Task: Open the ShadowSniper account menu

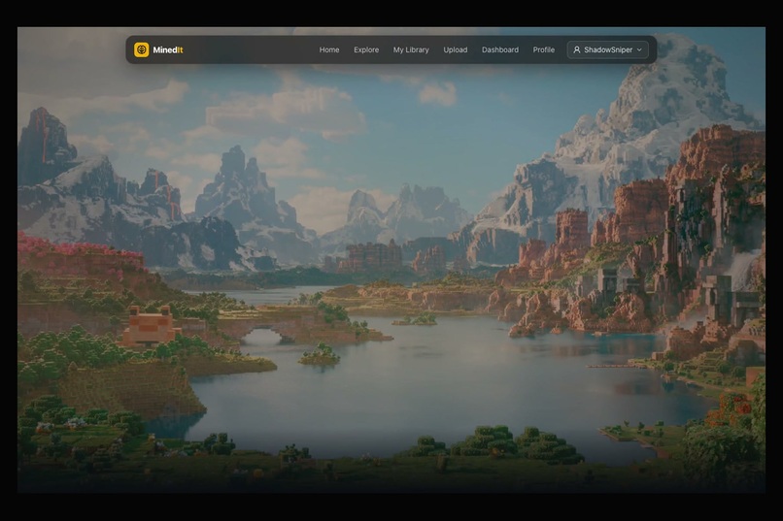Action: pos(608,49)
